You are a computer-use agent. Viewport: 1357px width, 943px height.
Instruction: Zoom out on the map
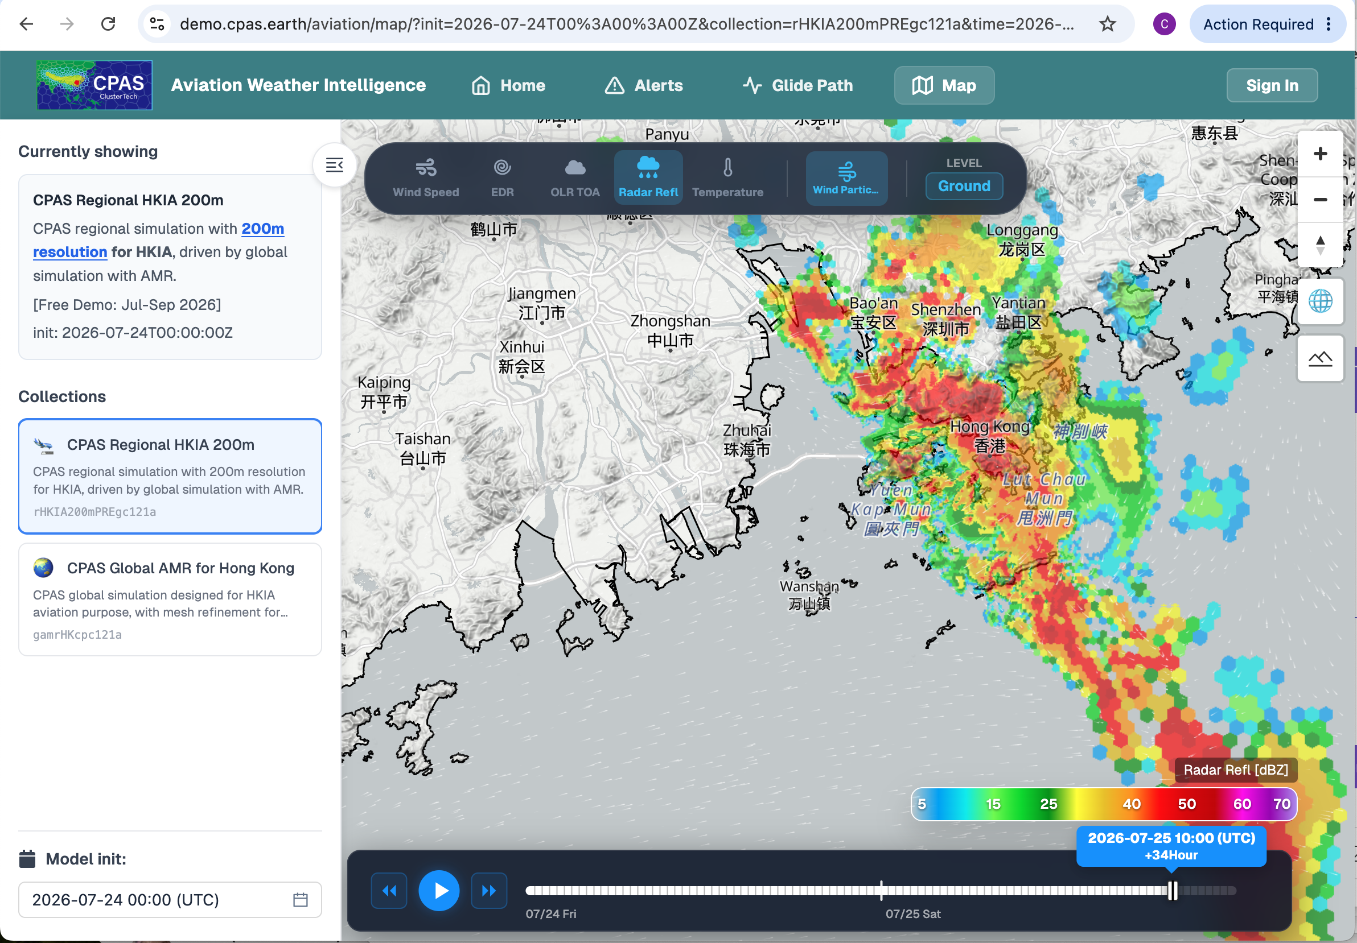click(x=1321, y=200)
